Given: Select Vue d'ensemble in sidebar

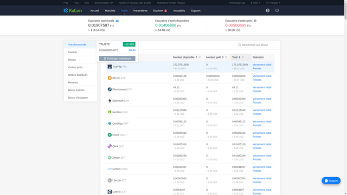Looking at the screenshot, I should click(81, 44).
